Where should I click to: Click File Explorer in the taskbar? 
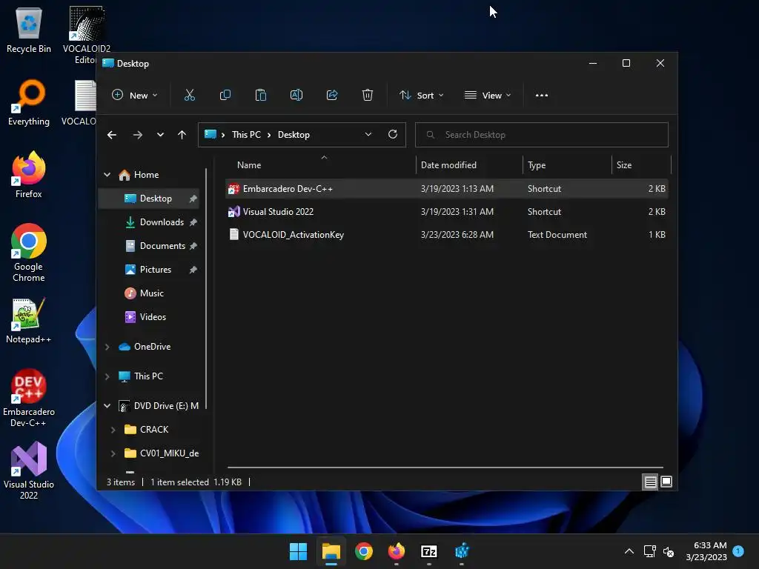(331, 551)
